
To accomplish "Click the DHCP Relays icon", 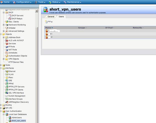I will tap(10, 19).
